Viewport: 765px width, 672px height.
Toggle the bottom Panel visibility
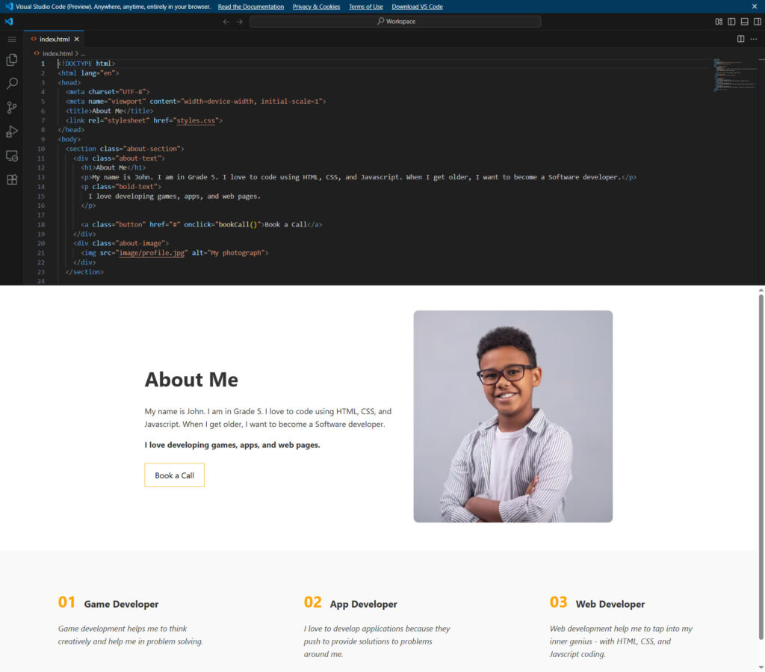click(x=744, y=22)
